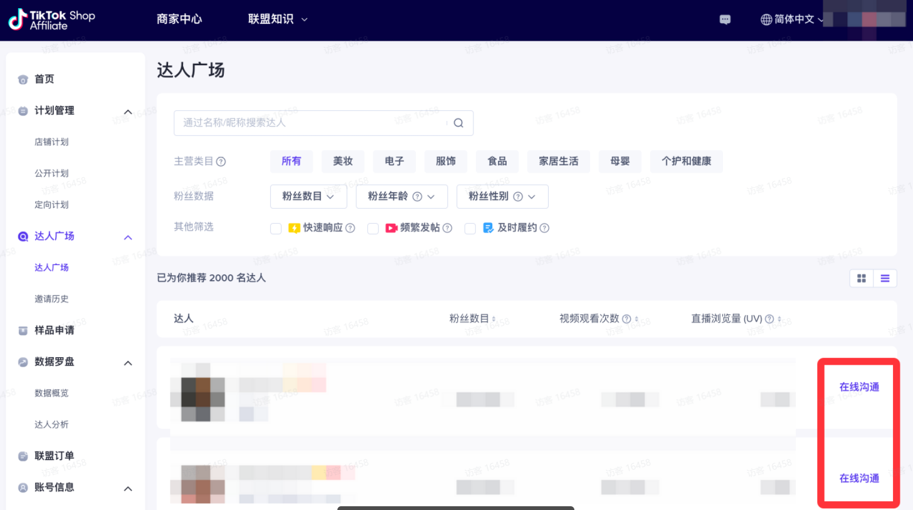This screenshot has width=913, height=510.
Task: Switch to grid card view
Action: 862,278
